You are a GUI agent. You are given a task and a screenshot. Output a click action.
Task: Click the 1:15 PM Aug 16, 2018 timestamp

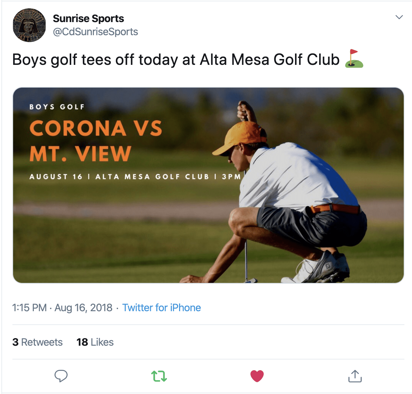pyautogui.click(x=62, y=308)
